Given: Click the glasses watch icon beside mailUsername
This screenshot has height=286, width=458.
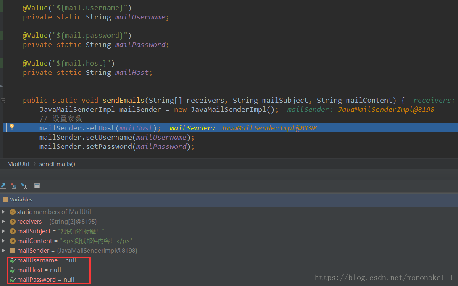Looking at the screenshot, I should (13, 260).
